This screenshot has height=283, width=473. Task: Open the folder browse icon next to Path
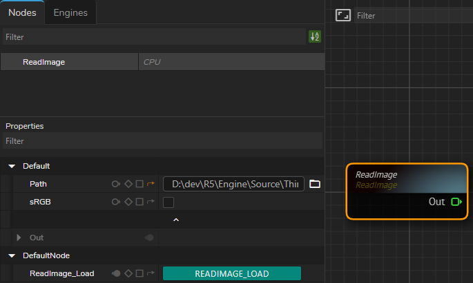click(315, 184)
